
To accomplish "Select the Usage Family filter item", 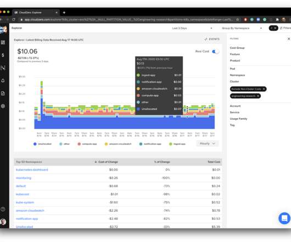I will pyautogui.click(x=238, y=119).
